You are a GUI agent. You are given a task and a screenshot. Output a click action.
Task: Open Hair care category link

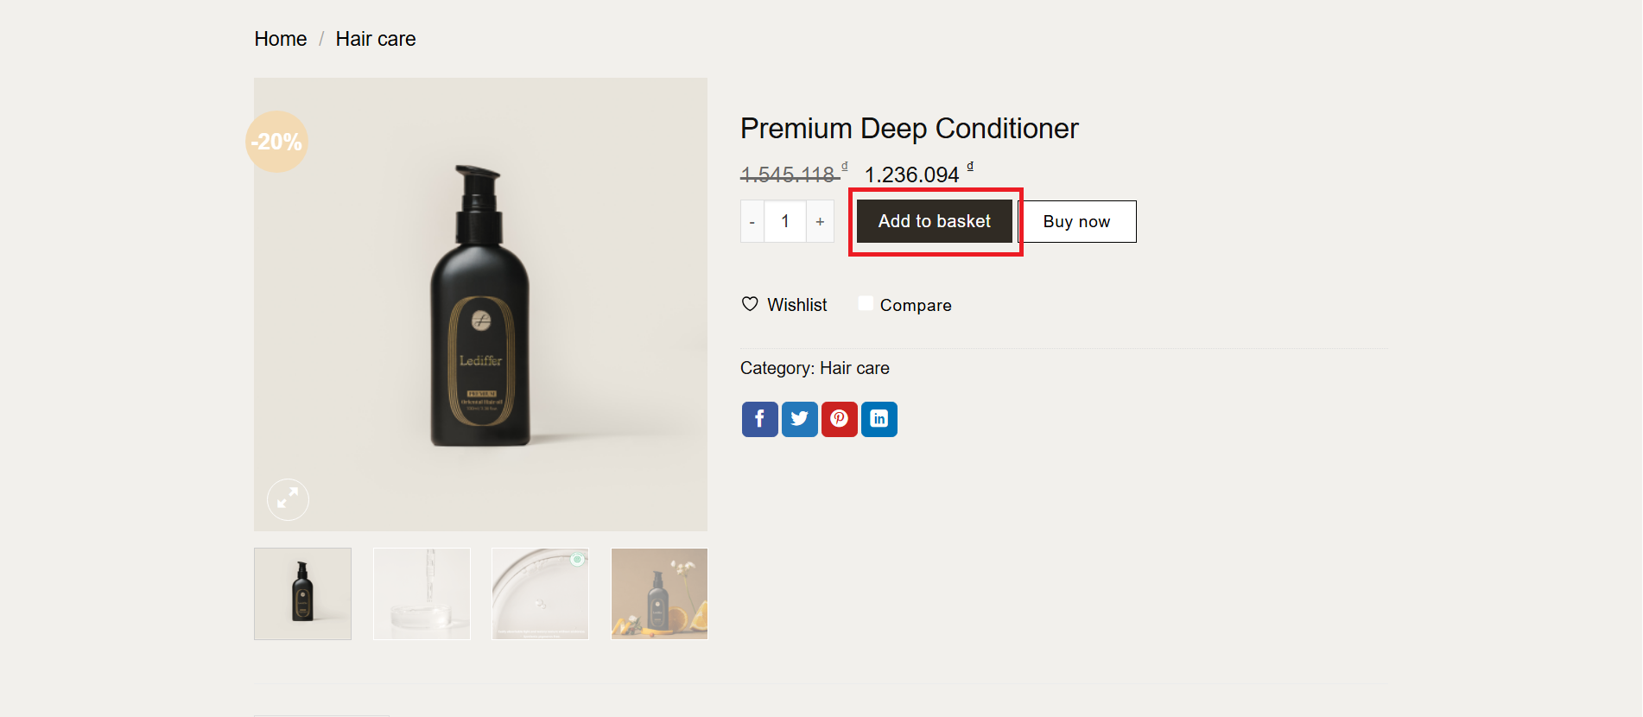(x=854, y=368)
